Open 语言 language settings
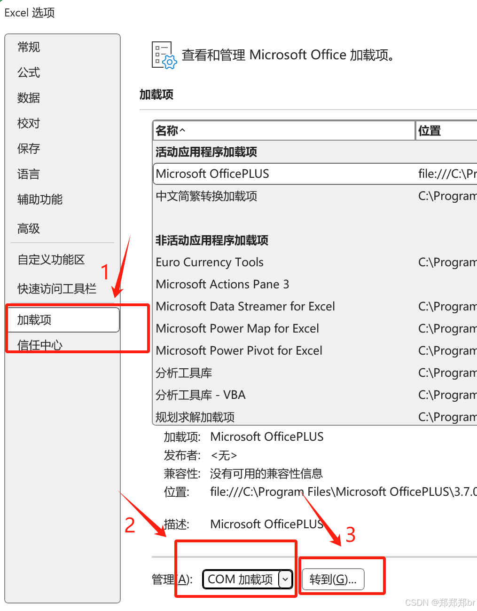Viewport: 477px width, 611px height. click(x=28, y=174)
